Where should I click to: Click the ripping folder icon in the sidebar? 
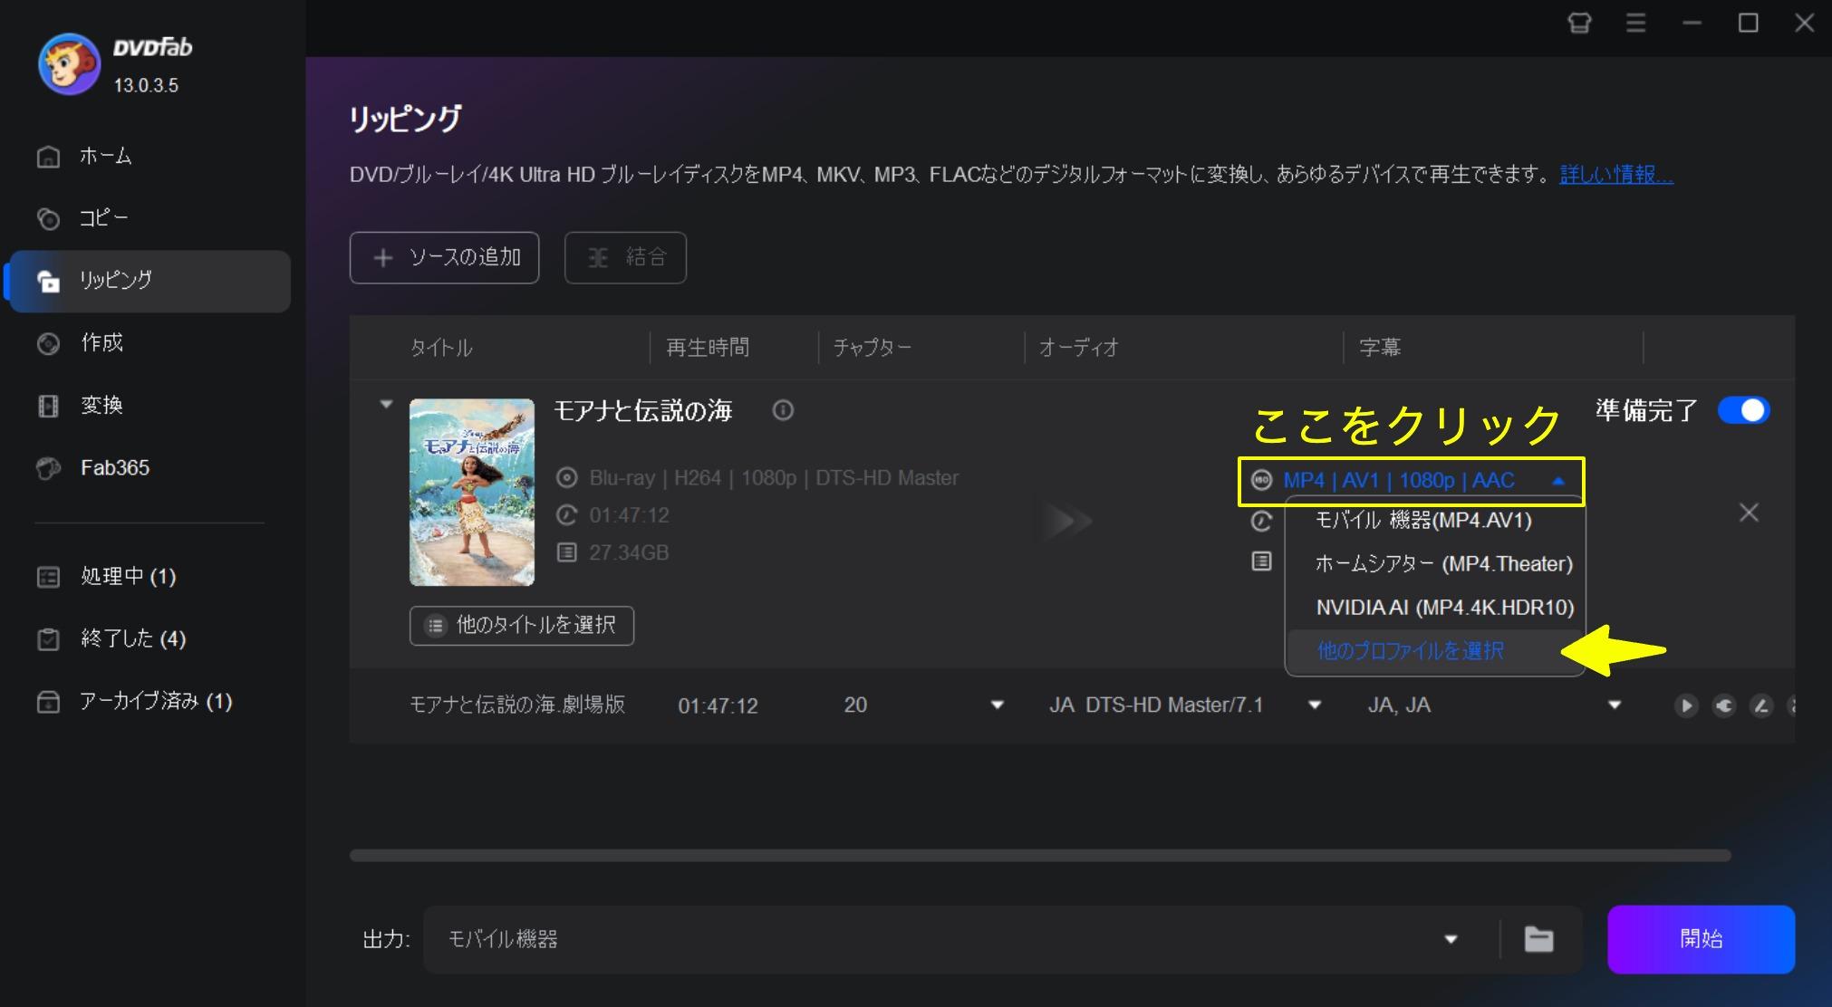48,282
